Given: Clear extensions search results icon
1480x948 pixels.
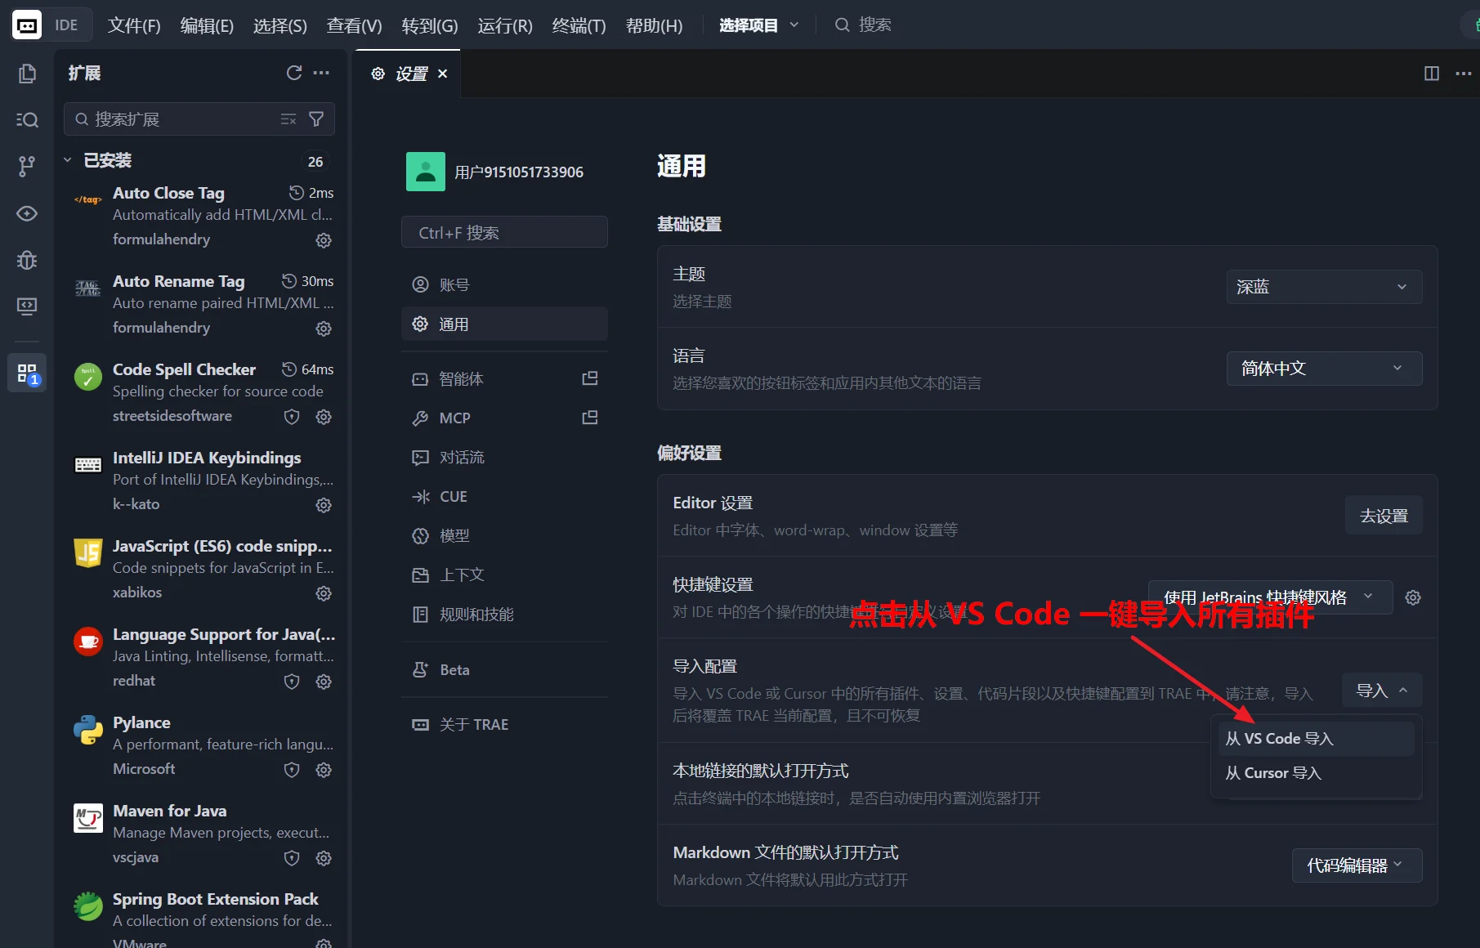Looking at the screenshot, I should click(x=288, y=119).
